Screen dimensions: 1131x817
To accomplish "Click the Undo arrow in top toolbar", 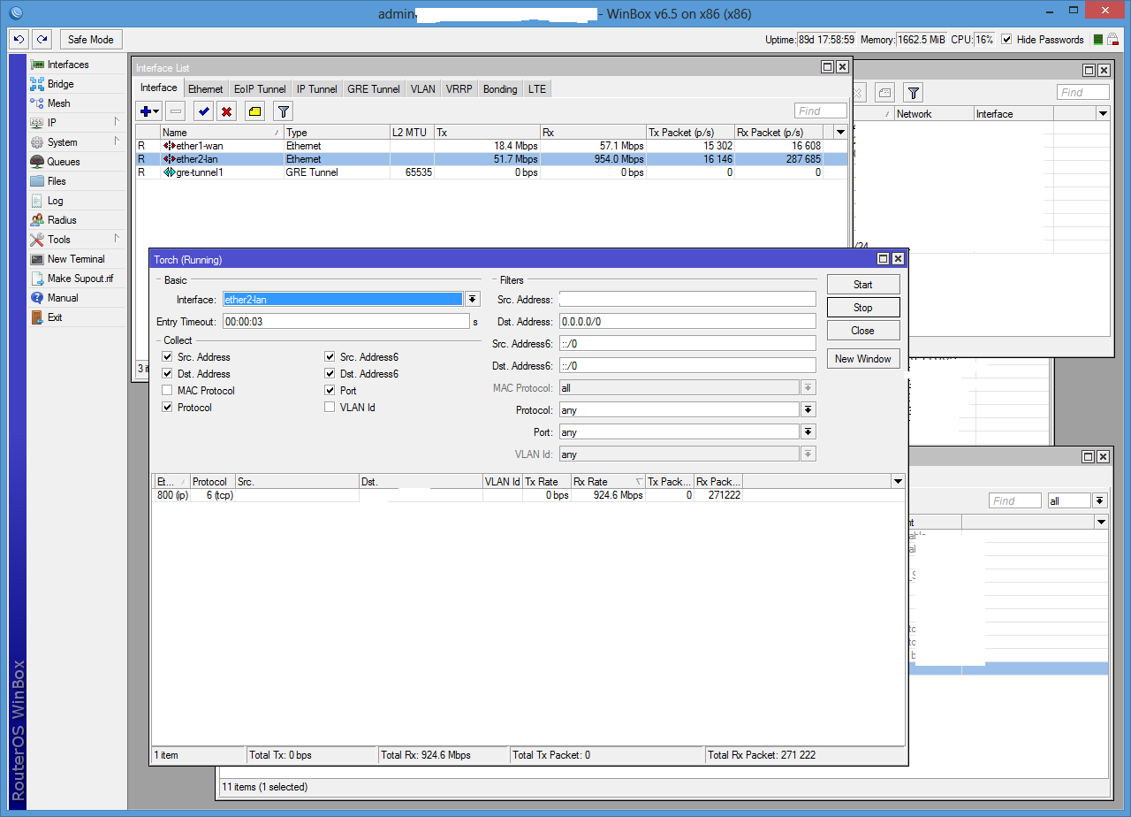I will coord(19,40).
